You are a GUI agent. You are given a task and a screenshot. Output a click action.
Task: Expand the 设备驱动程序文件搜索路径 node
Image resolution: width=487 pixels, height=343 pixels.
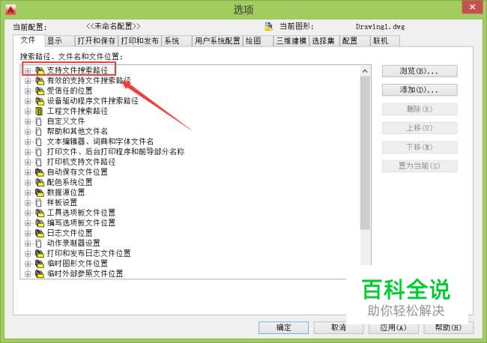coord(28,101)
